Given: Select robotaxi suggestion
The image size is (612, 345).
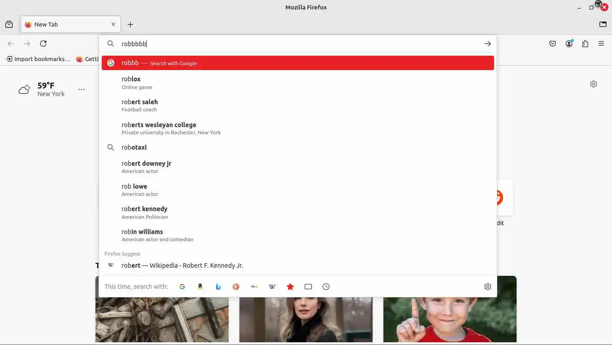Looking at the screenshot, I should click(x=298, y=147).
